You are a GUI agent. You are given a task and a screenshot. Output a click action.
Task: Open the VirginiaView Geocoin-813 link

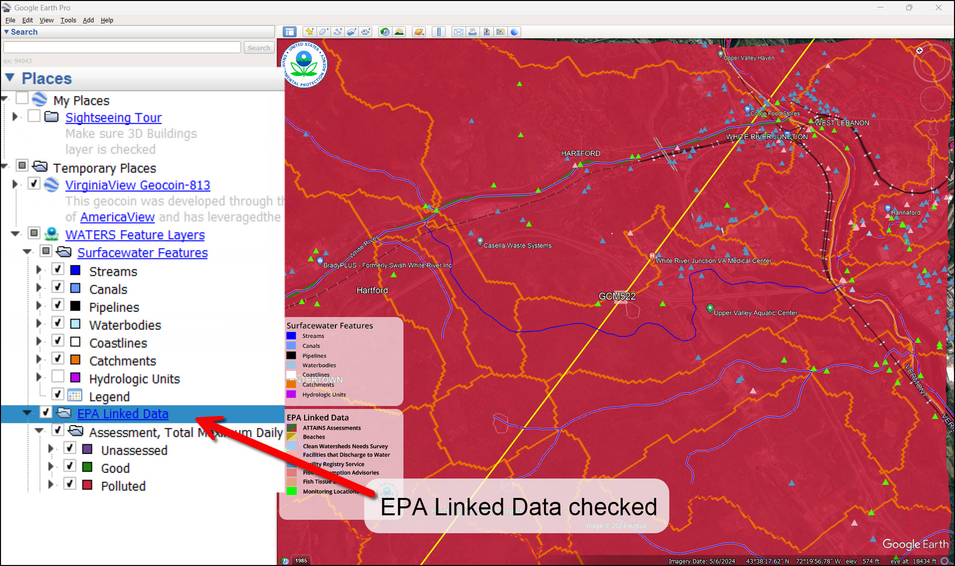tap(138, 185)
